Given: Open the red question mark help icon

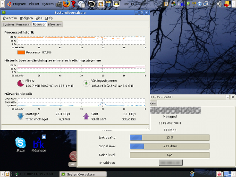Looking at the screenshot, I should pos(73,4).
